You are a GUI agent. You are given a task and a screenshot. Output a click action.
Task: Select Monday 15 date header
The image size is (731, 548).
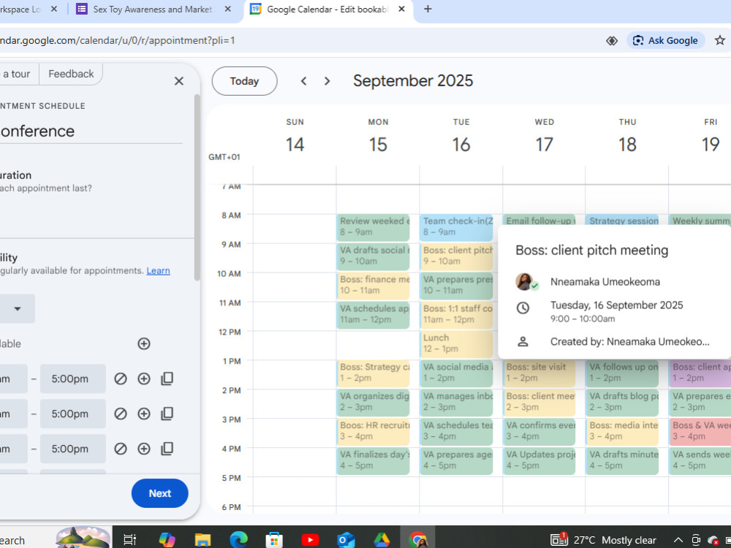coord(378,144)
